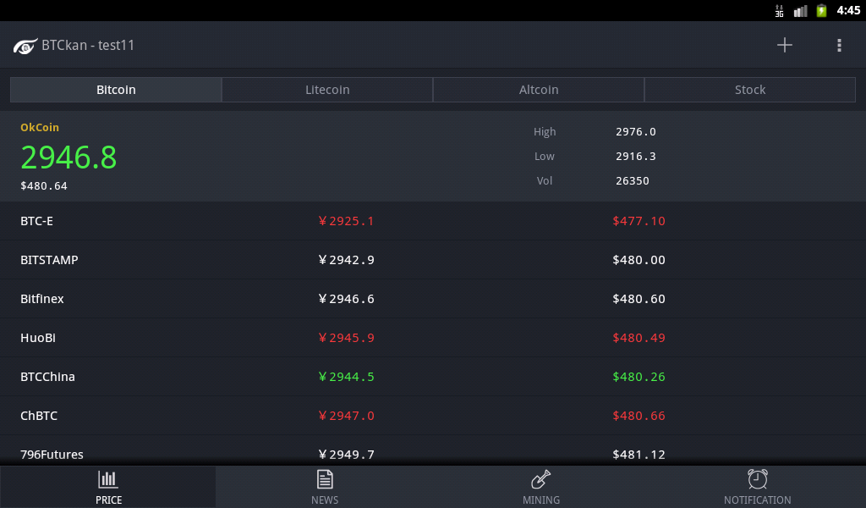Screen dimensions: 866x508
Task: Tap the Bitfinex exchange row
Action: (x=433, y=299)
